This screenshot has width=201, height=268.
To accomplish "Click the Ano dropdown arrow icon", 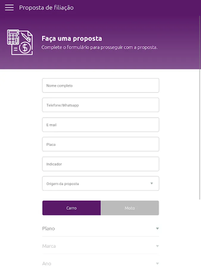I will pos(157,264).
